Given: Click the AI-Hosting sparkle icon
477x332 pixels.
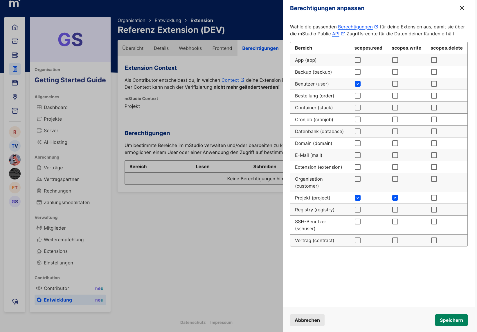Looking at the screenshot, I should [39, 142].
